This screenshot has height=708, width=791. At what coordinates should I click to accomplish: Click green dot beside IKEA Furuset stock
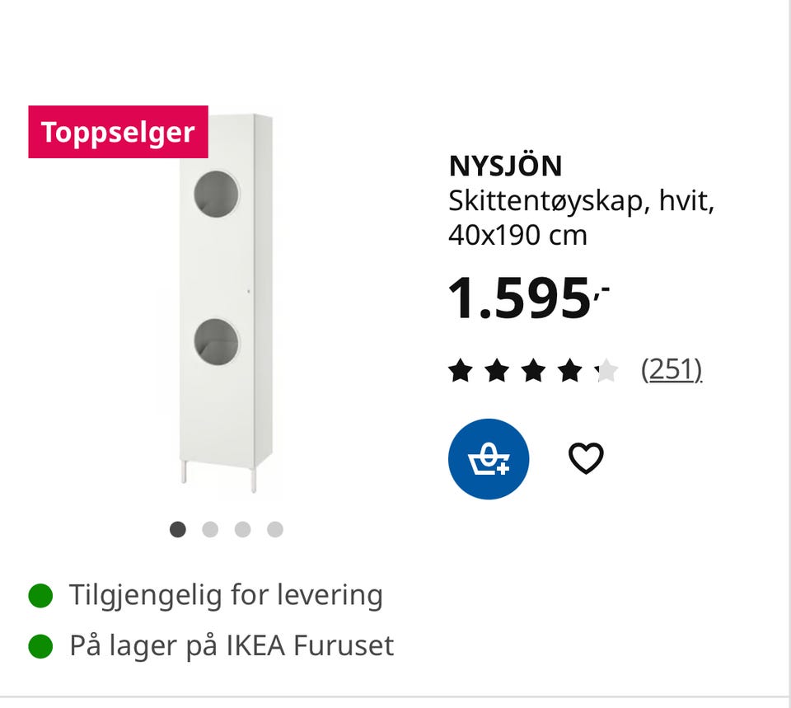40,646
